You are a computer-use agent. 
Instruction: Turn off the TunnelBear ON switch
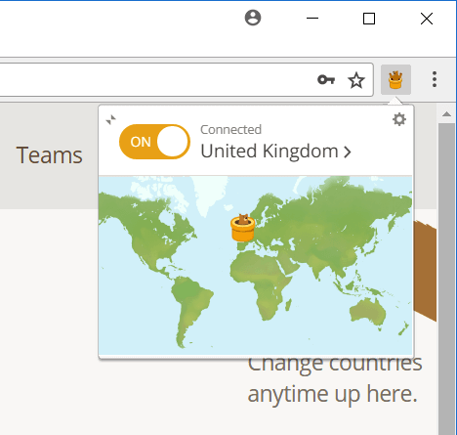point(154,142)
